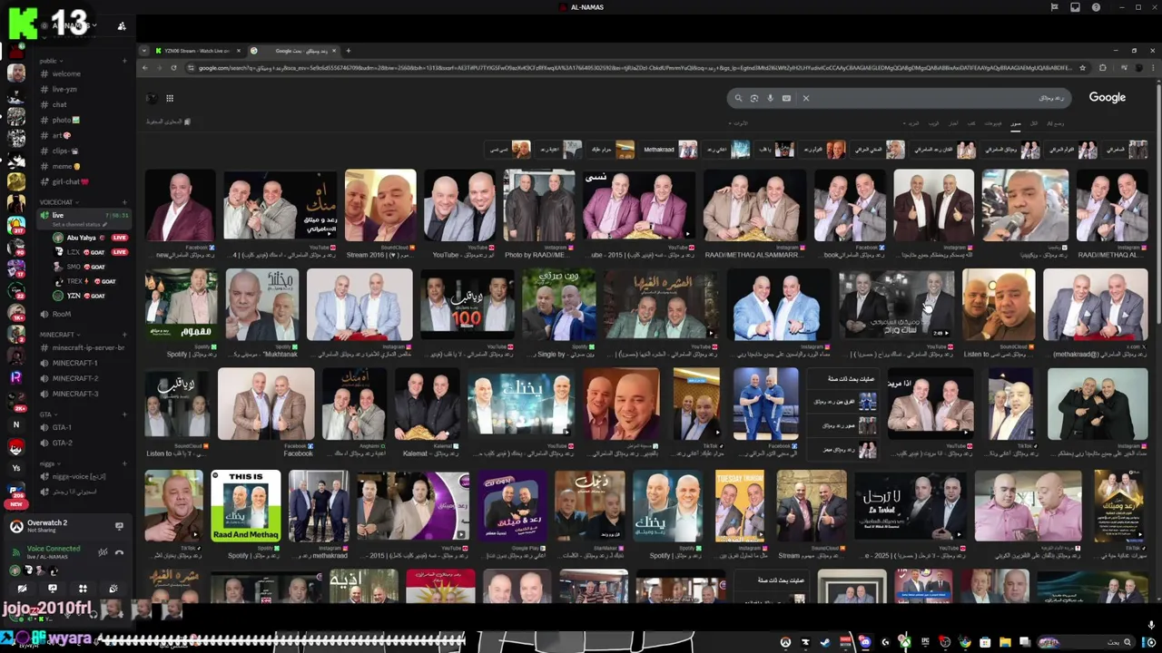
Task: Open the Ys server icon
Action: coord(15,468)
